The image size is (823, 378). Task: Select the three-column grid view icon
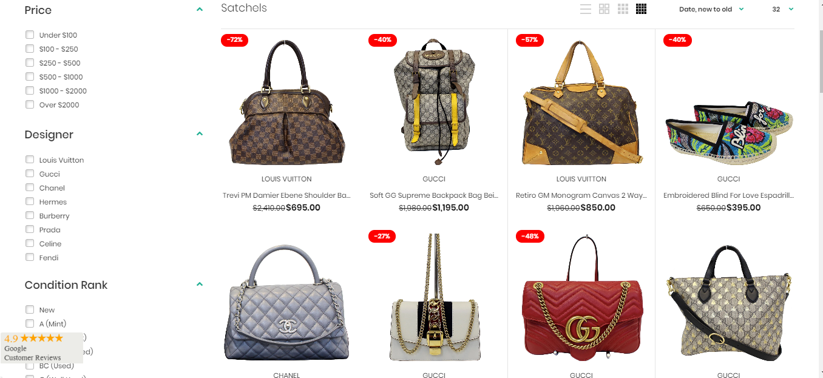pos(623,9)
